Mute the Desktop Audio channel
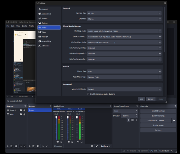The image size is (180, 154). click(58, 142)
